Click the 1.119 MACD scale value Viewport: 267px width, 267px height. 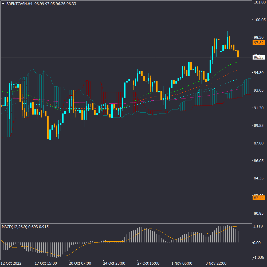coord(258,226)
